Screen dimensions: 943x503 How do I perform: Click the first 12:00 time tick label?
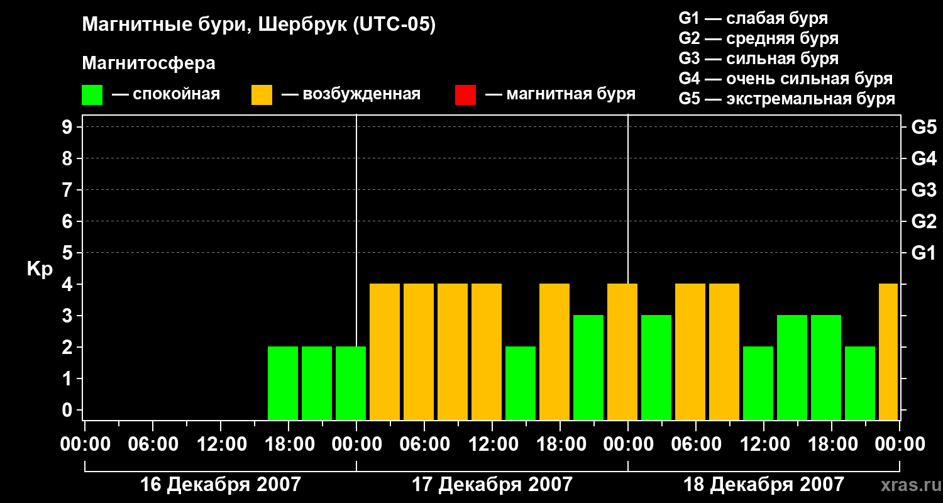[x=221, y=444]
